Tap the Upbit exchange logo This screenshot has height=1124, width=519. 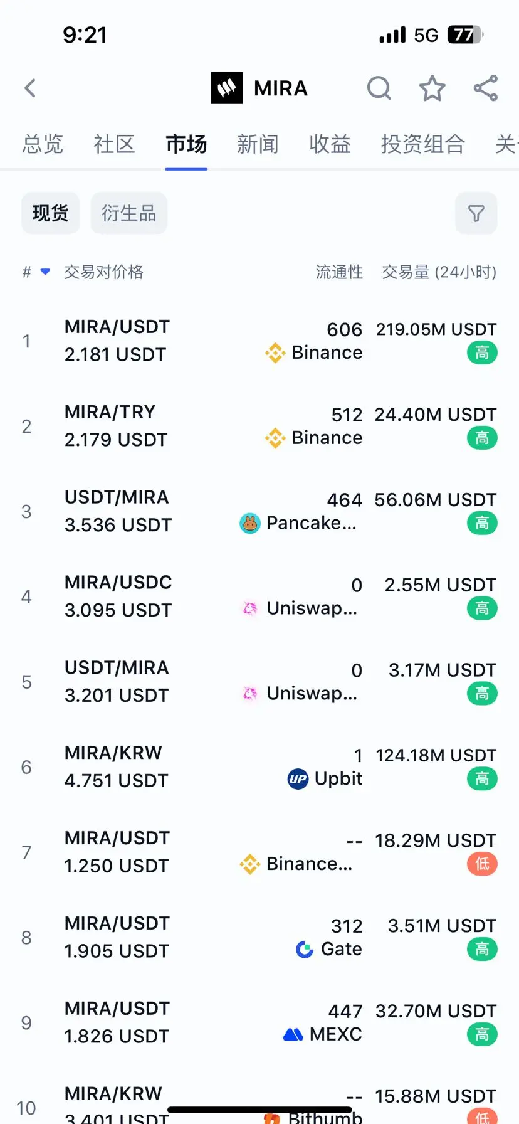coord(298,779)
